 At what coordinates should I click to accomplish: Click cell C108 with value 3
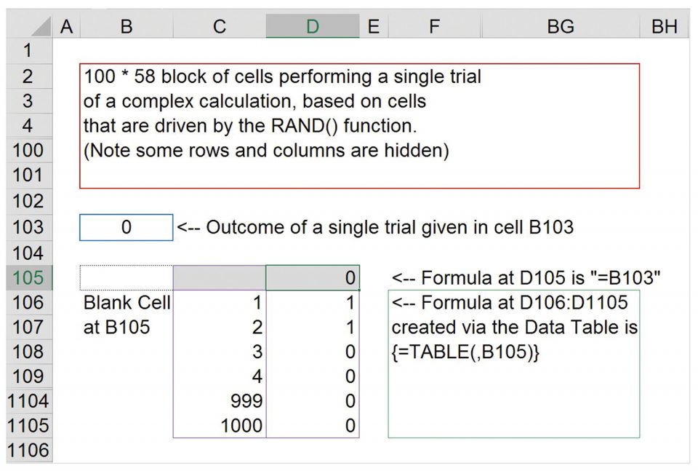220,352
